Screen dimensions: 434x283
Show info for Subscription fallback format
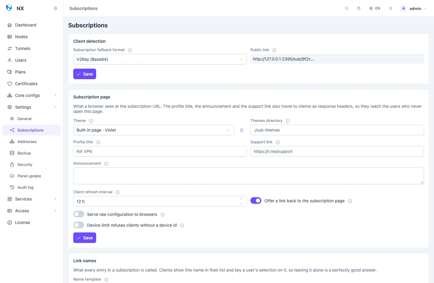click(130, 50)
